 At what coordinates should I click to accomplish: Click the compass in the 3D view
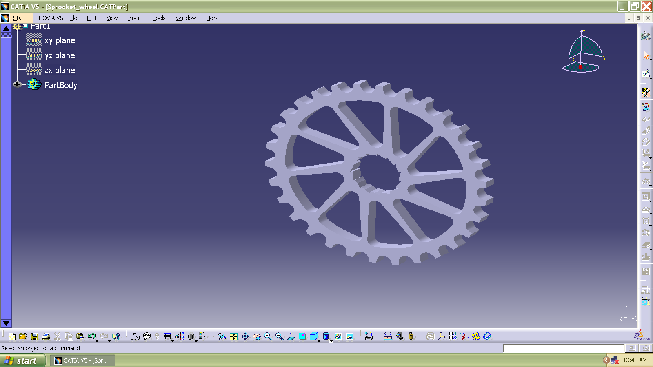[x=584, y=52]
